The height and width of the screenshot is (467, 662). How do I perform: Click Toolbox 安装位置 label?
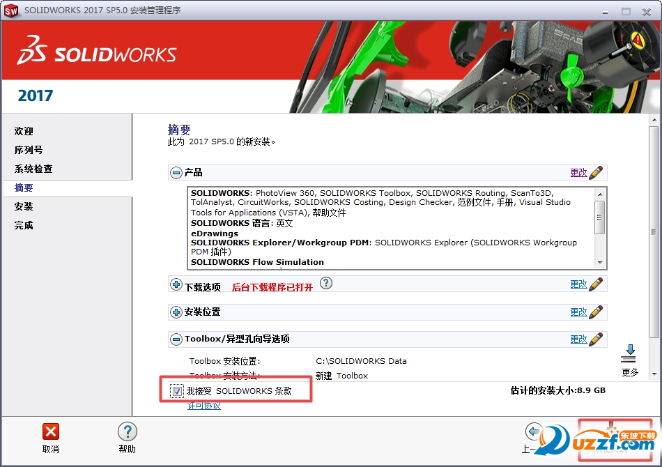(224, 361)
